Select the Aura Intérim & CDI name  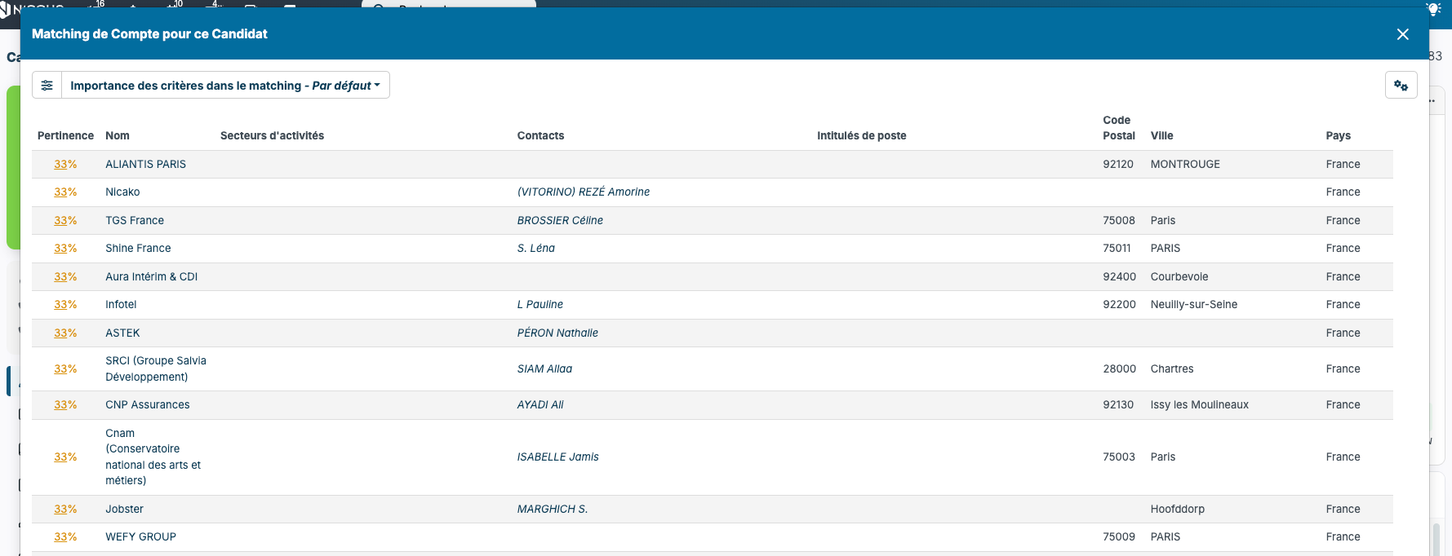[x=151, y=276]
